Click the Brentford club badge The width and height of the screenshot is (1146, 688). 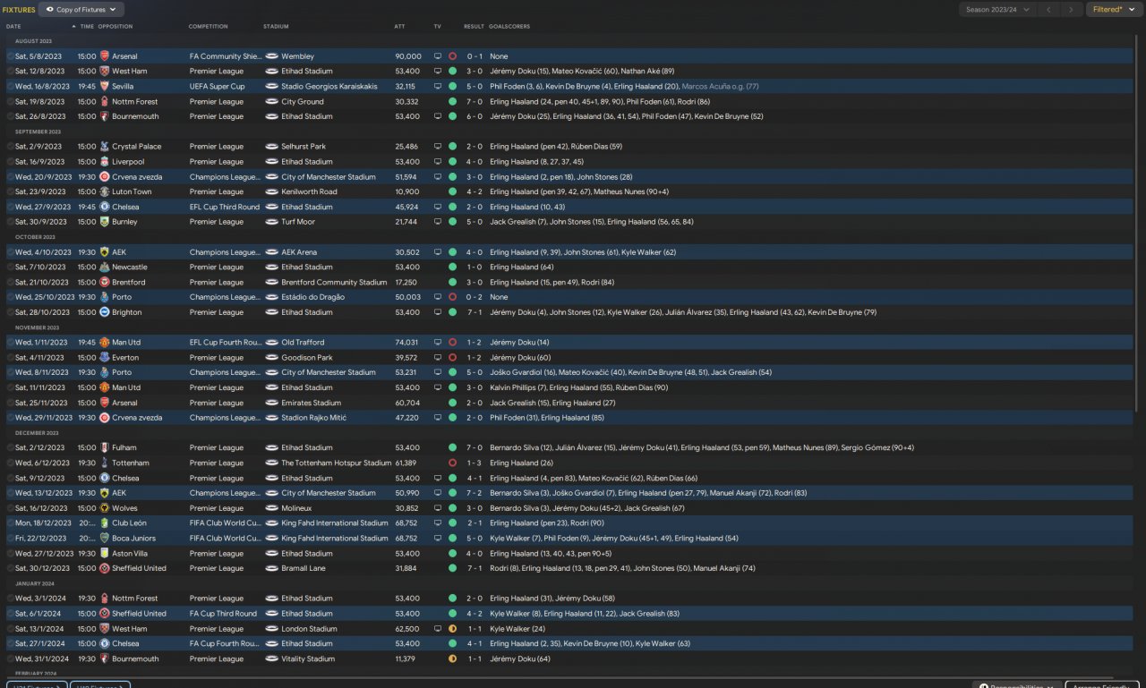pos(104,283)
